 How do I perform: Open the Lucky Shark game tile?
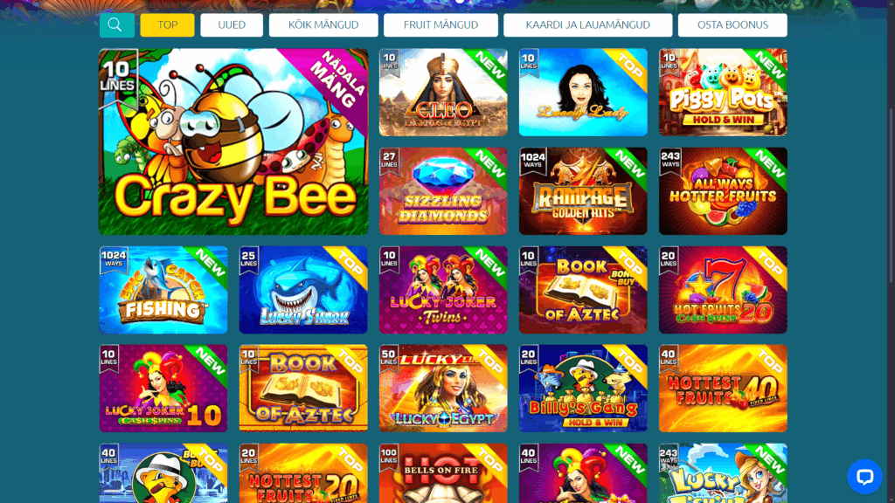tap(303, 290)
